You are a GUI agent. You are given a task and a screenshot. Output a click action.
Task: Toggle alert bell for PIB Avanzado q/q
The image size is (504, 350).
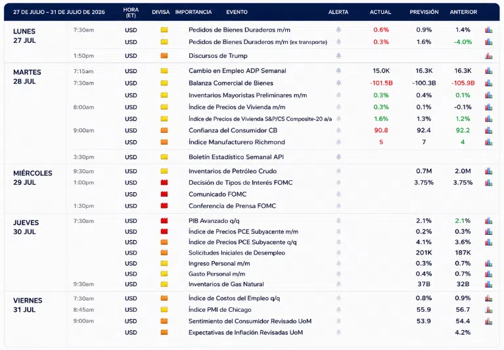(x=338, y=220)
